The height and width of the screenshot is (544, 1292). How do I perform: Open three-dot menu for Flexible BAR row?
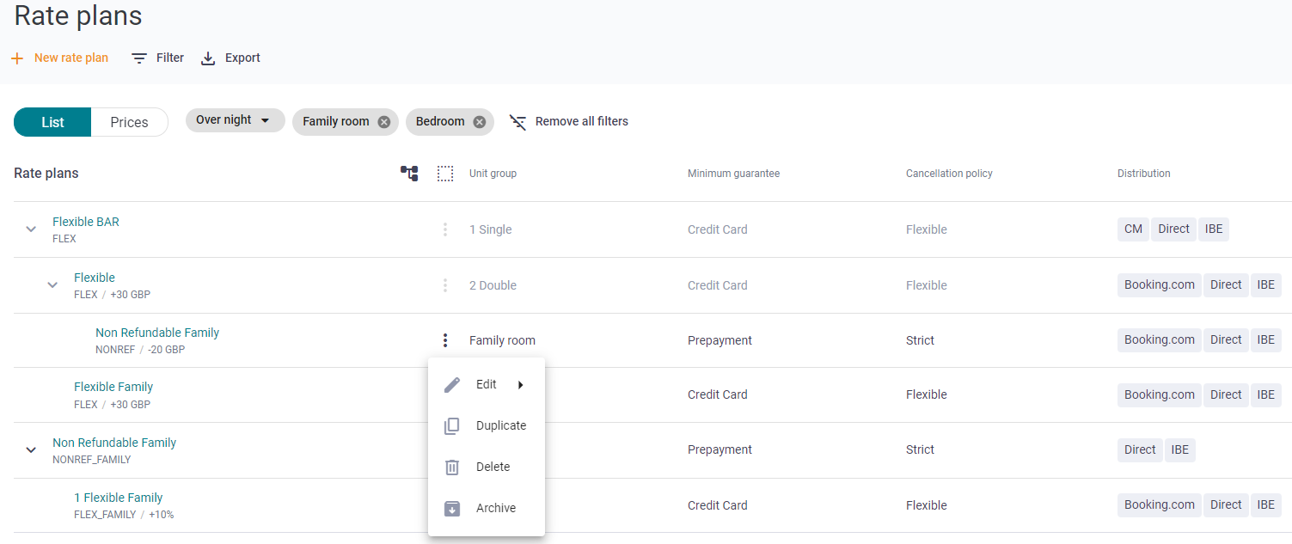pyautogui.click(x=444, y=229)
